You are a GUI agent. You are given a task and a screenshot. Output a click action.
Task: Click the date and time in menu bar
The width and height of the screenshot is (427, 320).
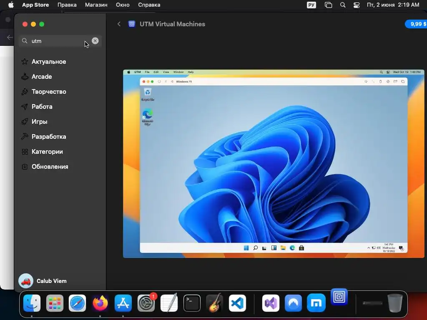coord(393,5)
